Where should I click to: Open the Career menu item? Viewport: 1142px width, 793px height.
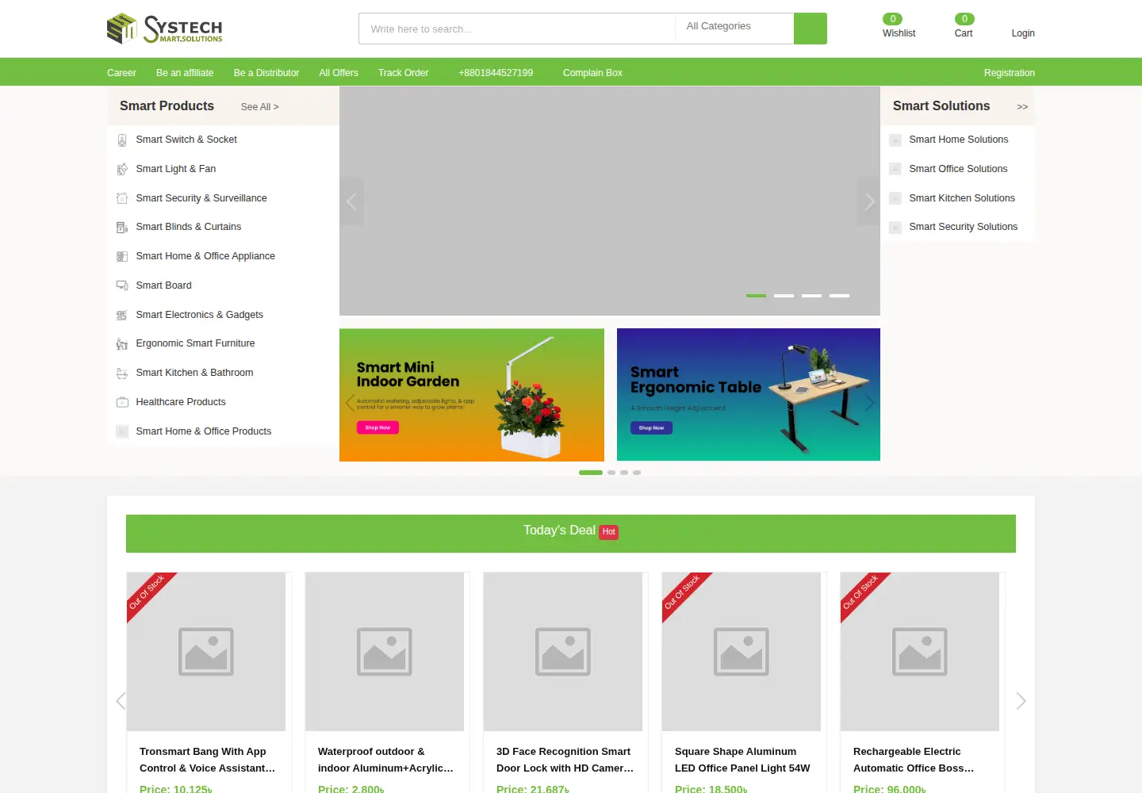click(121, 73)
